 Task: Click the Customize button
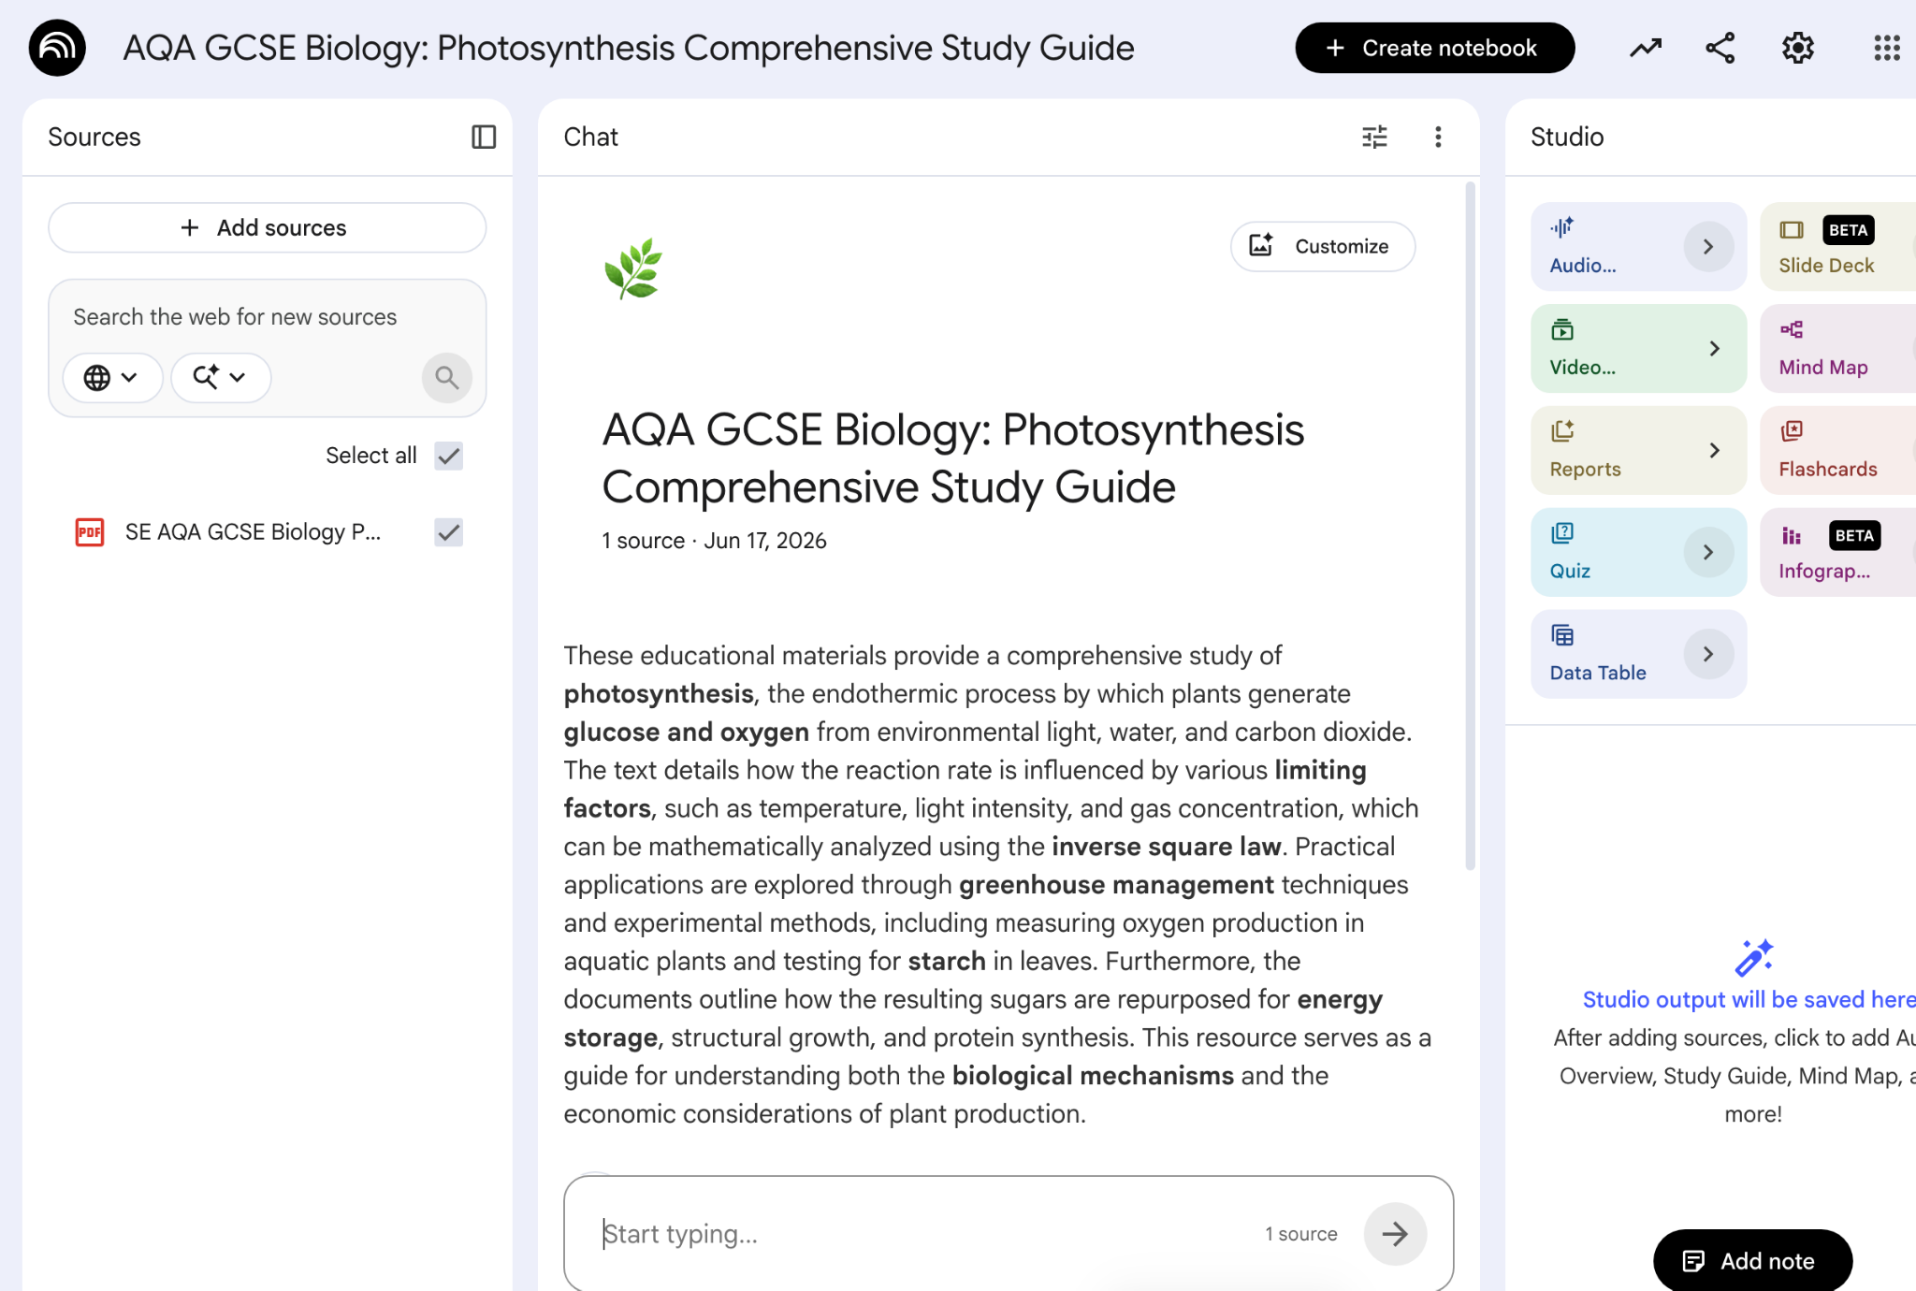[x=1322, y=246]
